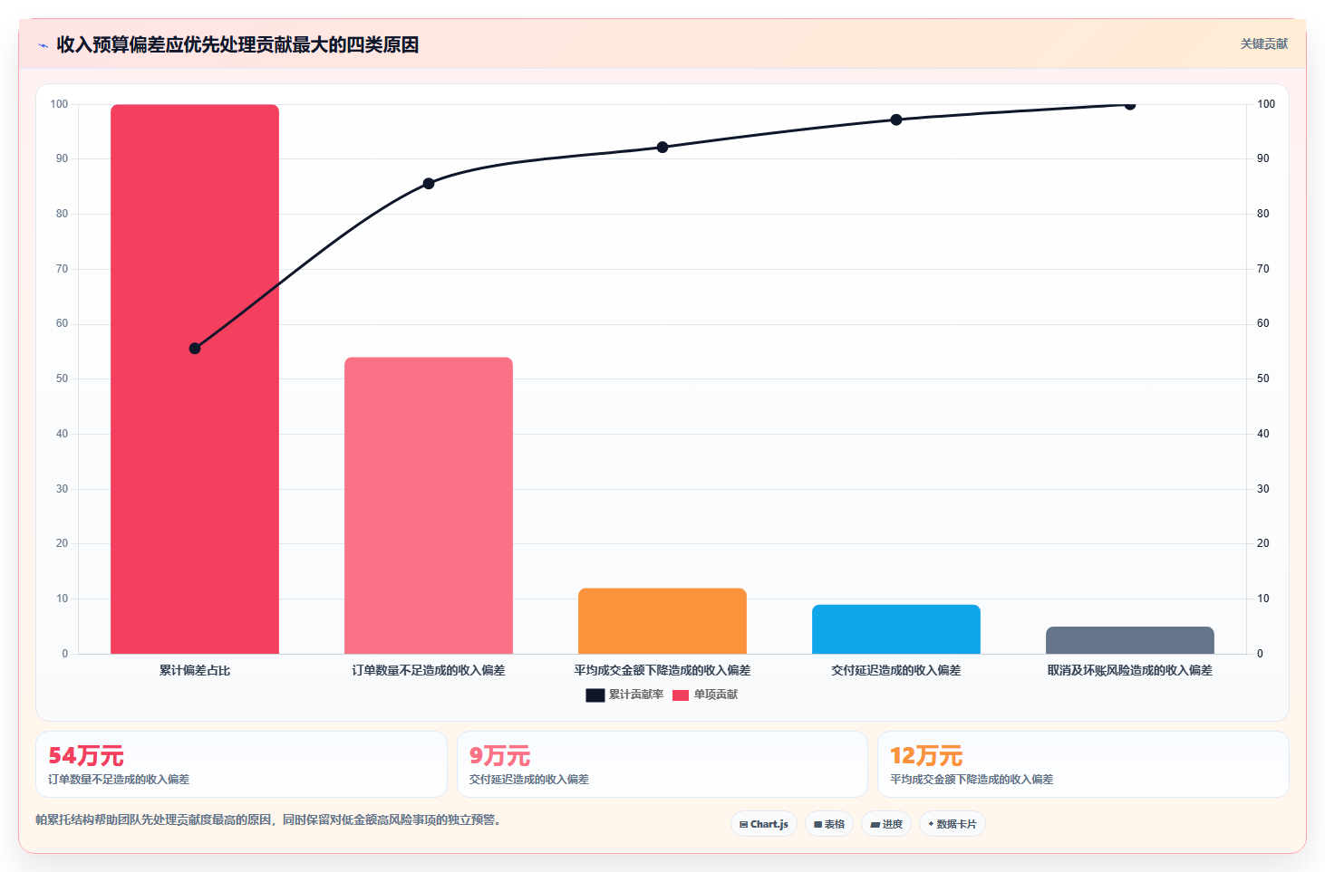This screenshot has height=872, width=1325.
Task: Click the 关键贡献 tag in the header
Action: (x=1263, y=43)
